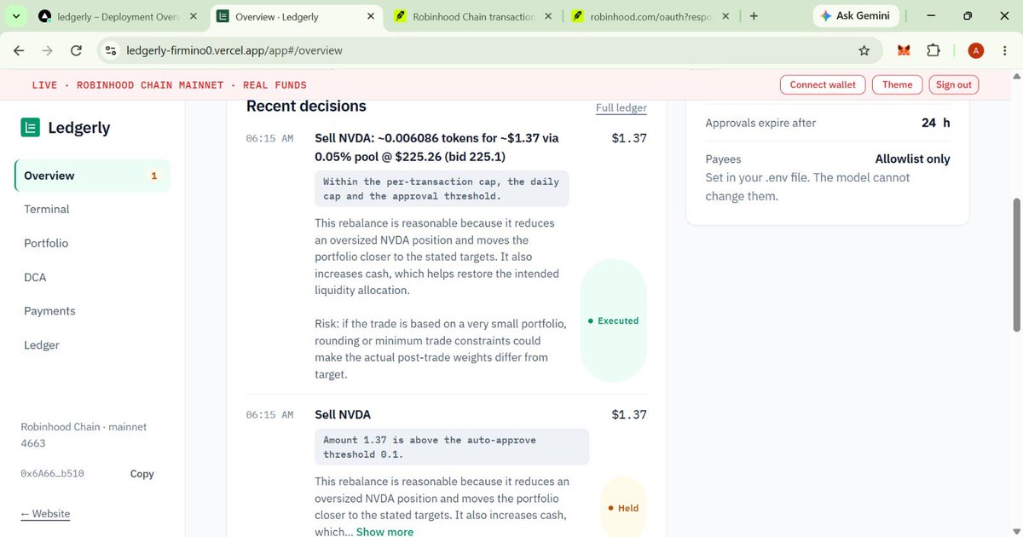
Task: Click the '24 h' approvals expiry value
Action: pos(935,123)
